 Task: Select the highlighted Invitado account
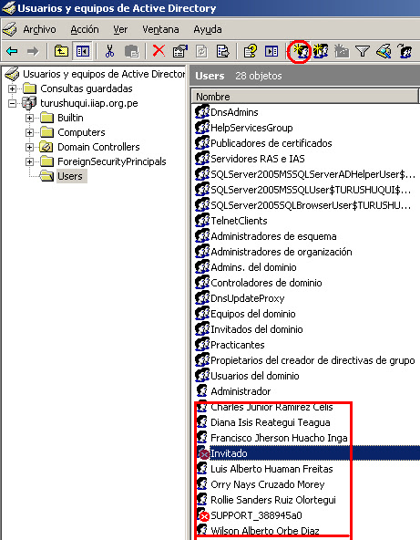pos(229,453)
